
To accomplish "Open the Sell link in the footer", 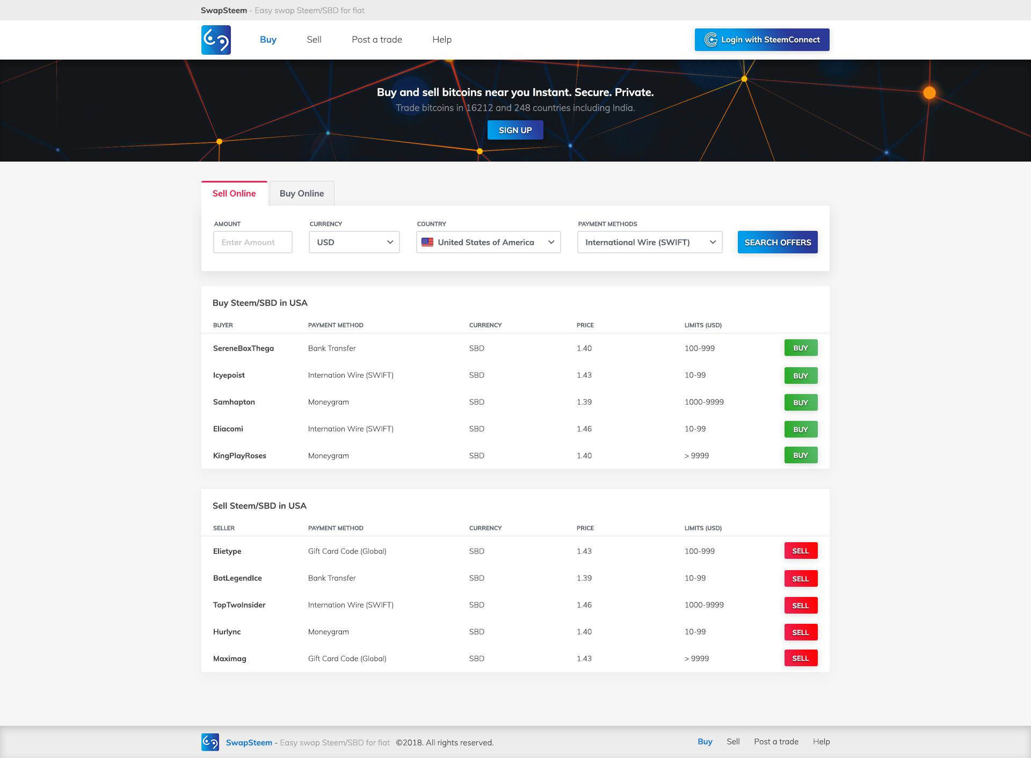I will [x=732, y=741].
